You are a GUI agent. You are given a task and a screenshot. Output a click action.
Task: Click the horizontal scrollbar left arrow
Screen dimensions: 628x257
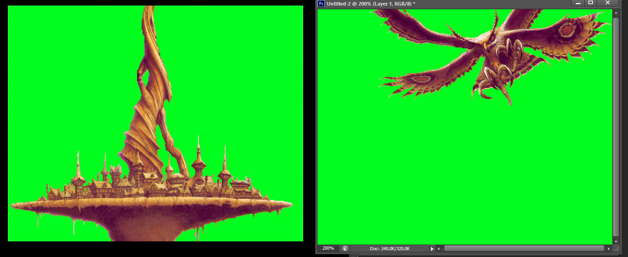pos(438,249)
